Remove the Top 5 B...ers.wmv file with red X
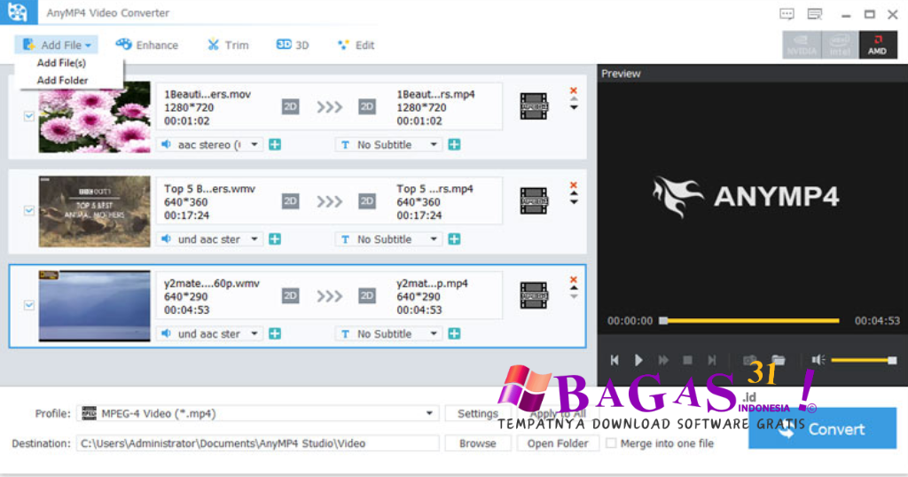 574,185
